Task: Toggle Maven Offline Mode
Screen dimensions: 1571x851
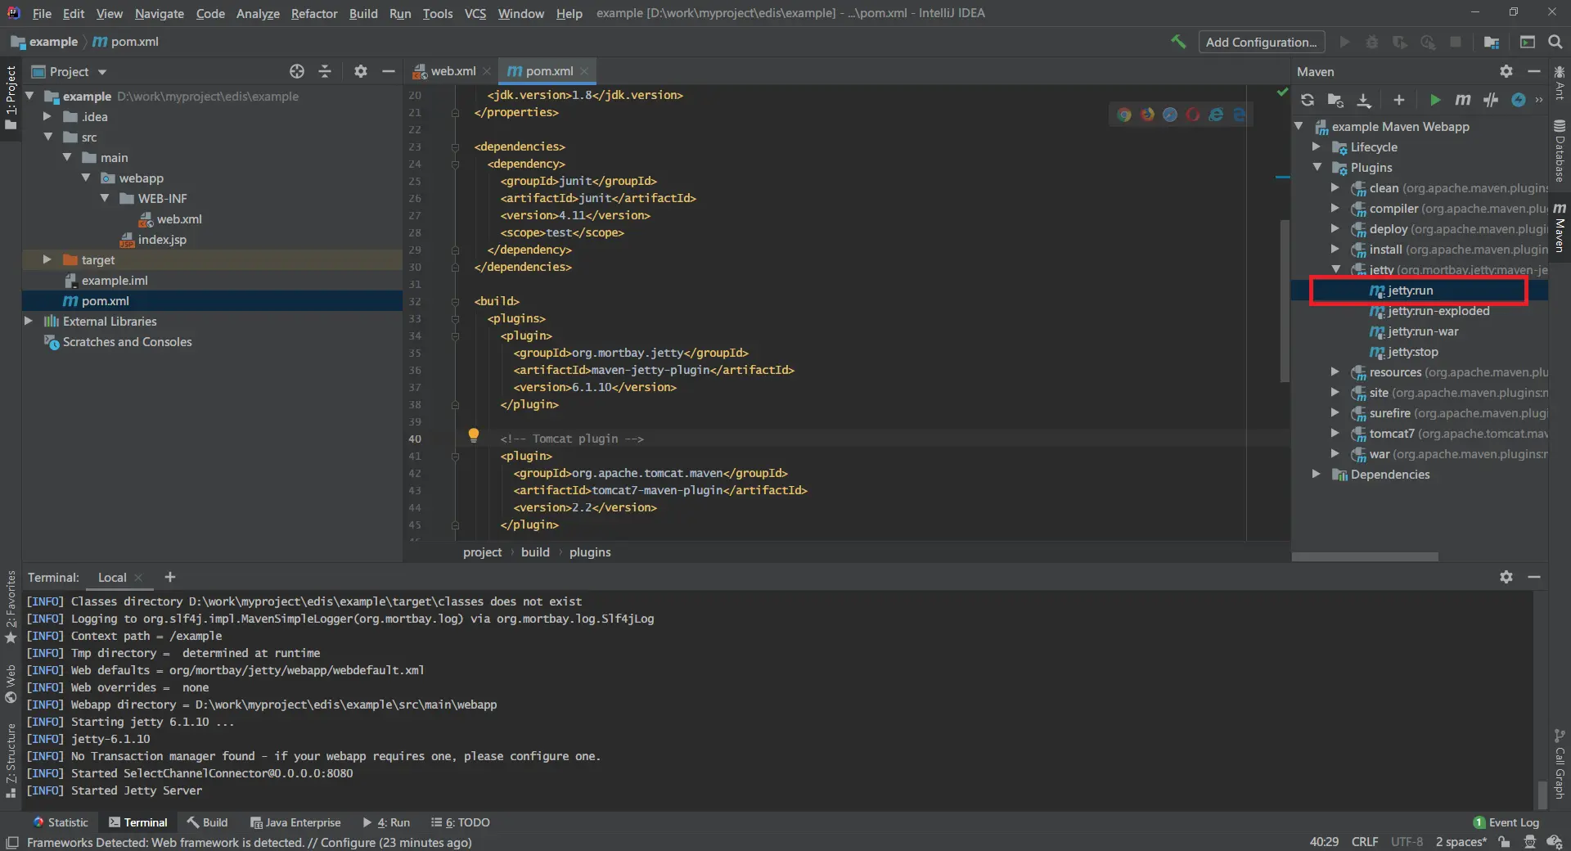Action: (1491, 100)
